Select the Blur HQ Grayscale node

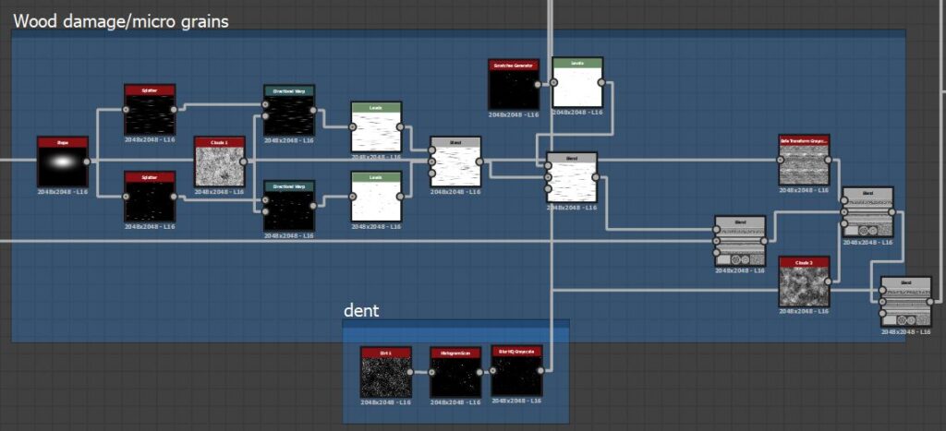tap(516, 371)
